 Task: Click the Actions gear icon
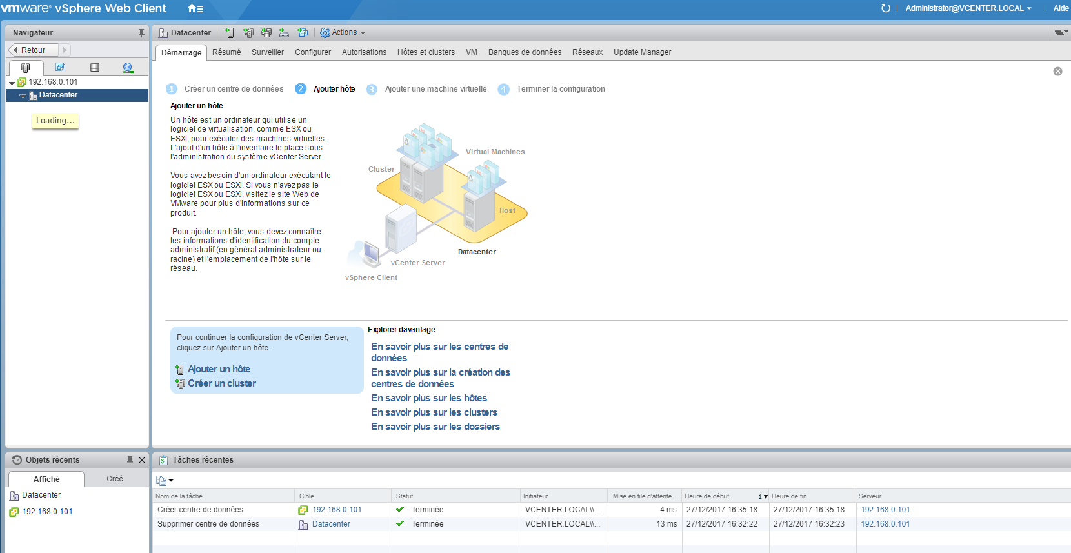[325, 32]
